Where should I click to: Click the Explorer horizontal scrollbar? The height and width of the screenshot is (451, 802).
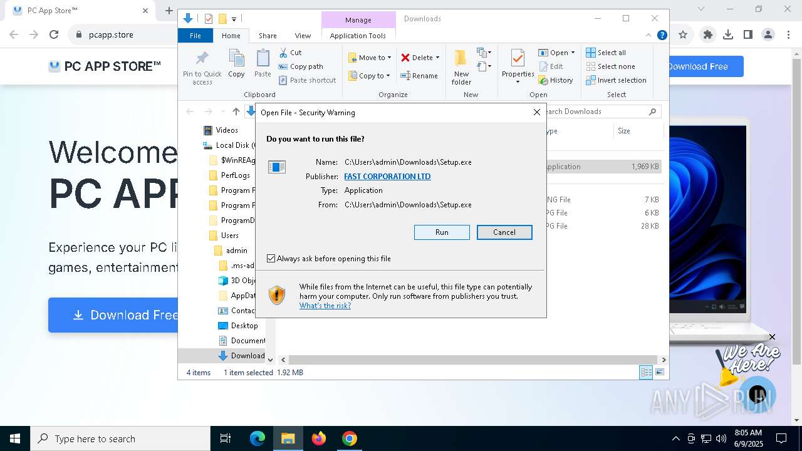[x=473, y=360]
